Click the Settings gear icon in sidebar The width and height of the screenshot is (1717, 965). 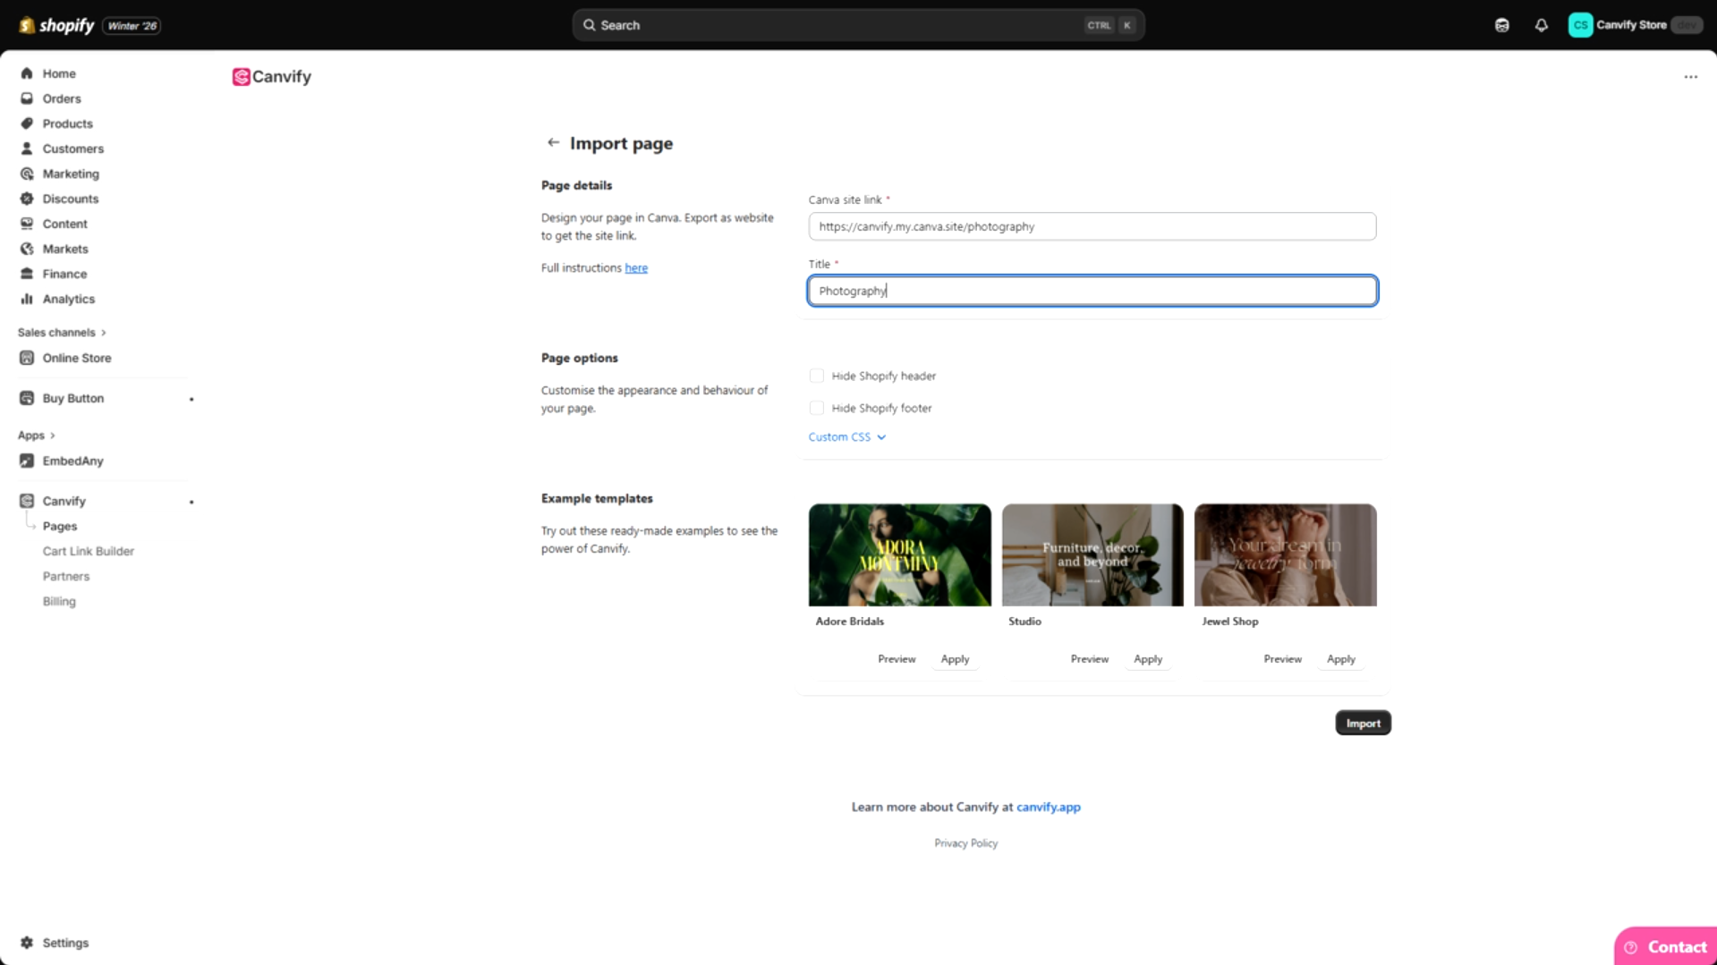coord(27,943)
